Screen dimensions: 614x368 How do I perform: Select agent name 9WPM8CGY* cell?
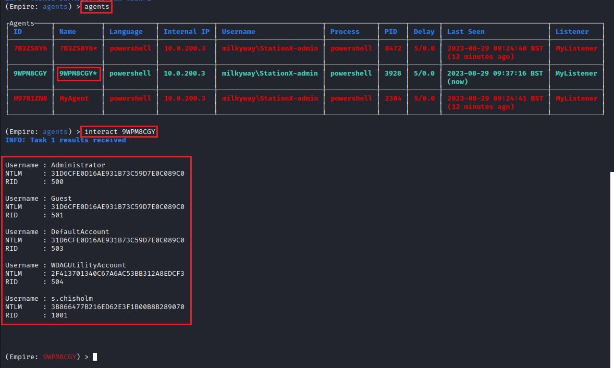click(x=78, y=73)
